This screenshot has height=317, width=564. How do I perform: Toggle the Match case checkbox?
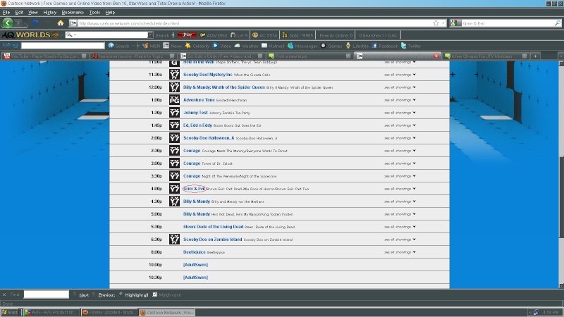[x=154, y=294]
